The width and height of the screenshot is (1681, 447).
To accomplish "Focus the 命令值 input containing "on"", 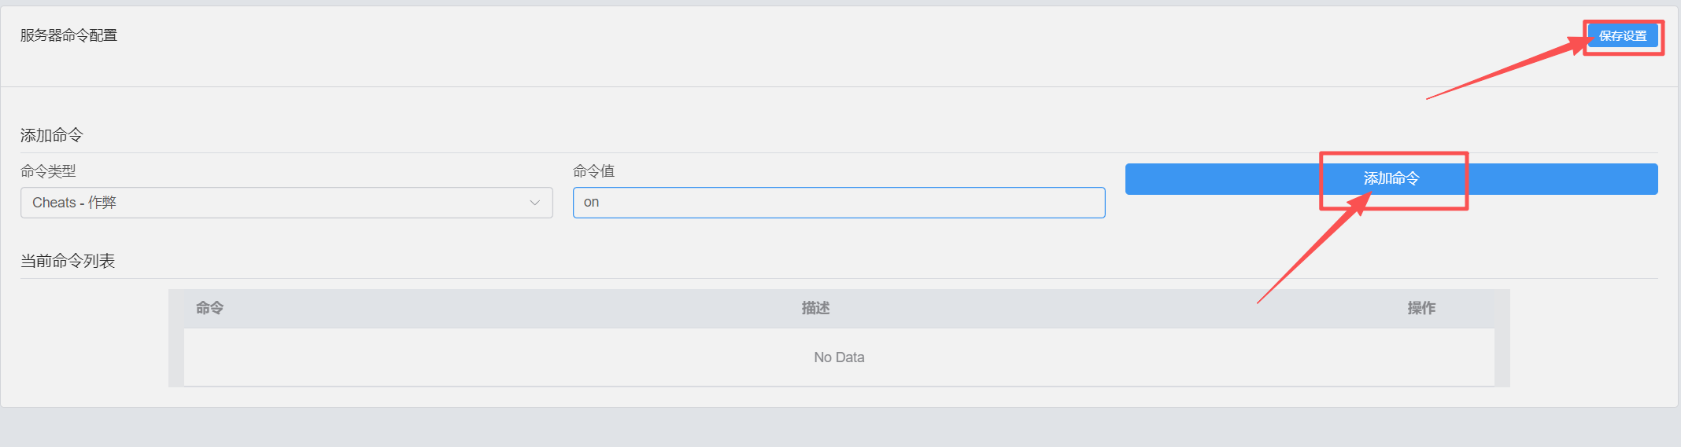I will pyautogui.click(x=839, y=203).
